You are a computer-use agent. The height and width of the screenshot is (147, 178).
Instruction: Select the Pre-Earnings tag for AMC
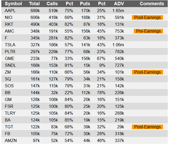point(148,31)
